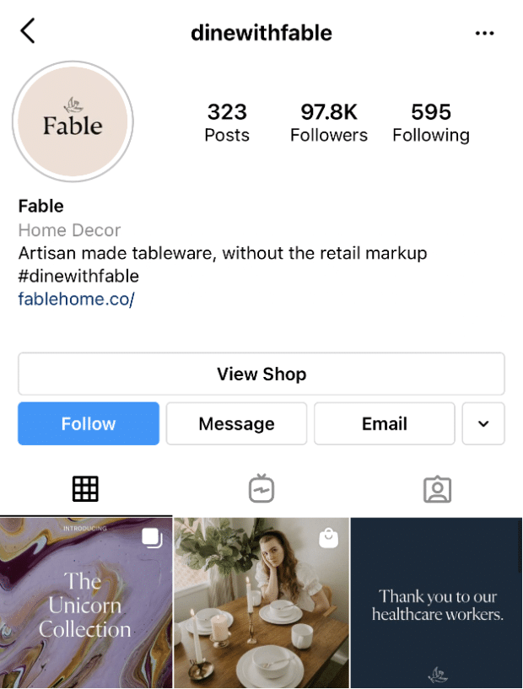View the dinewithfable username header
Viewport: 523px width, 689px height.
(261, 33)
